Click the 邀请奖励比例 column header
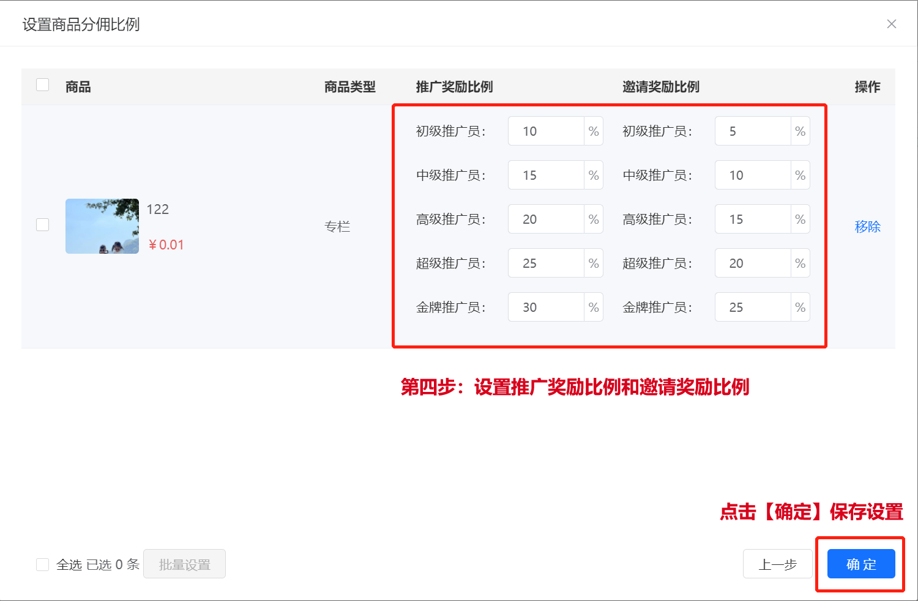918x601 pixels. pos(661,87)
